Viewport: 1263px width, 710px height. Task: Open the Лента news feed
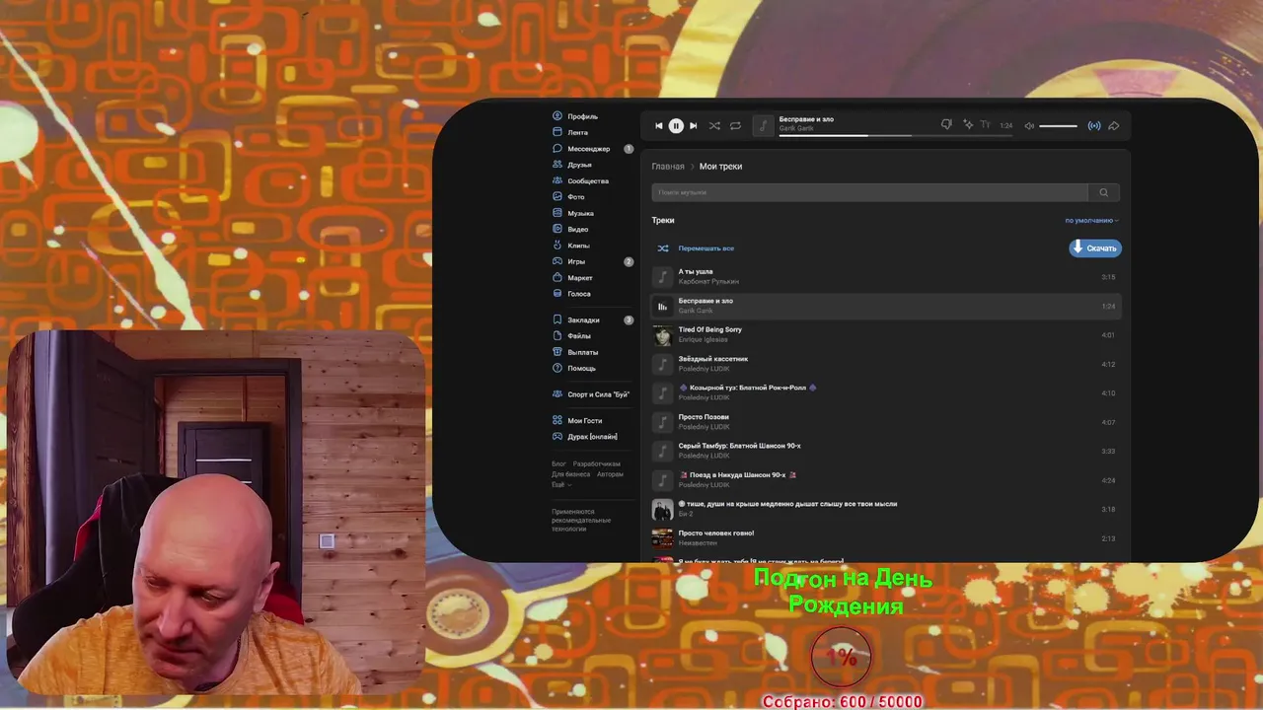pyautogui.click(x=570, y=132)
